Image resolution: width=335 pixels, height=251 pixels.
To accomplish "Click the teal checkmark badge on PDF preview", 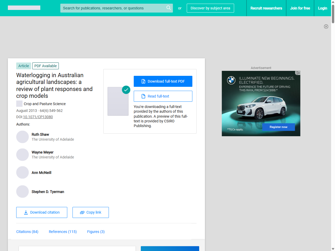I will point(126,90).
